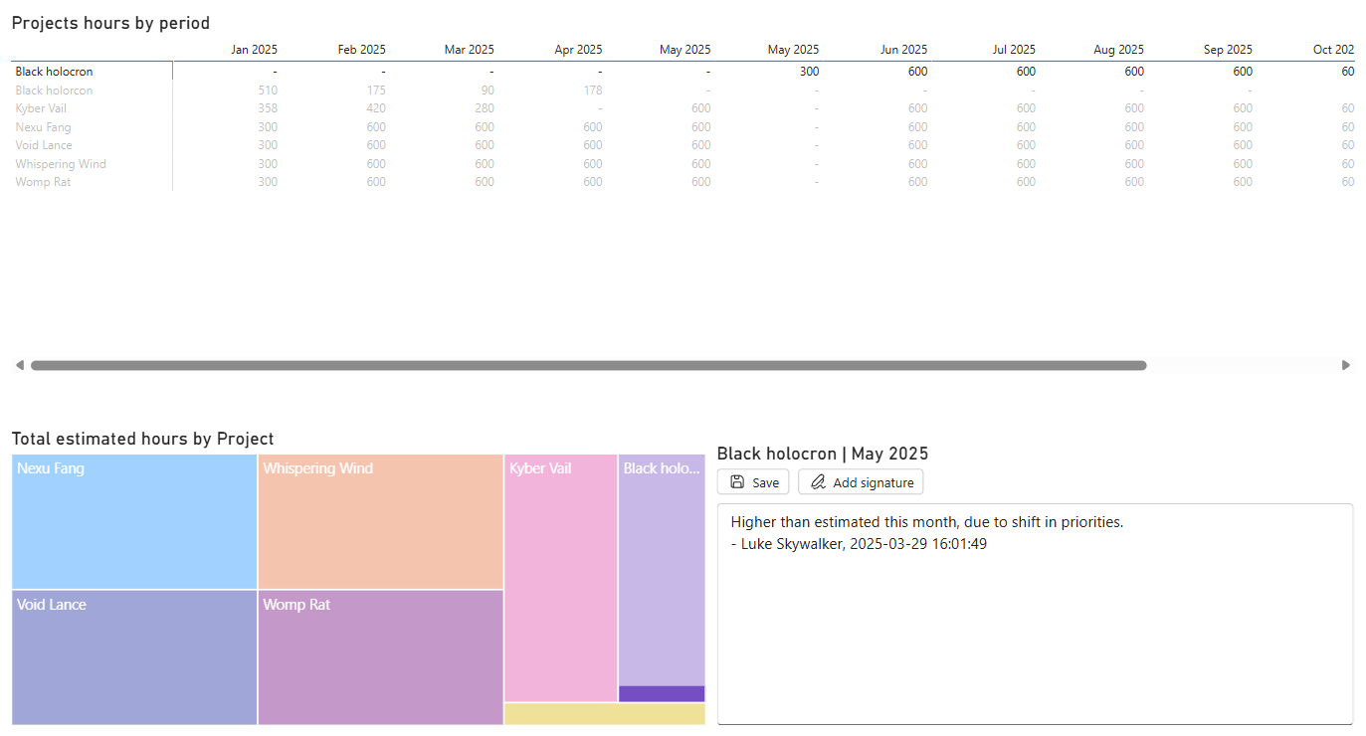Select the Kyber Vail row label in the table
Screen dimensions: 1366x736
click(42, 108)
